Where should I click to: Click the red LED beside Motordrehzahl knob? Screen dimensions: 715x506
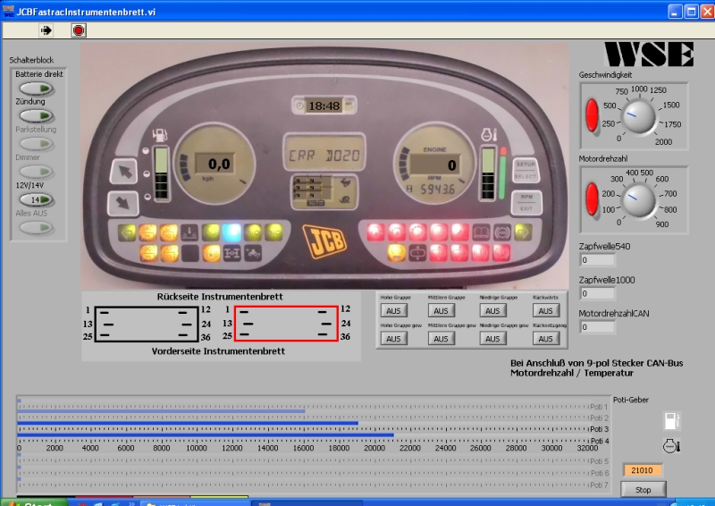point(592,199)
